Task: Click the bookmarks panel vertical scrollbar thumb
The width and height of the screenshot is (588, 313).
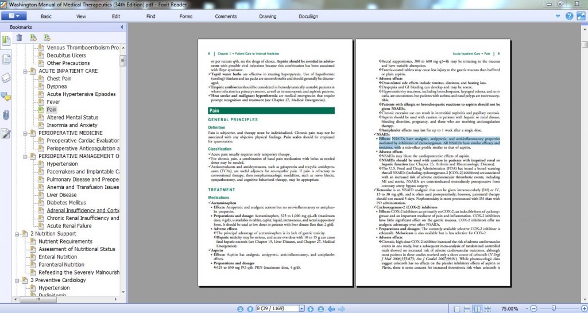Action: (123, 61)
